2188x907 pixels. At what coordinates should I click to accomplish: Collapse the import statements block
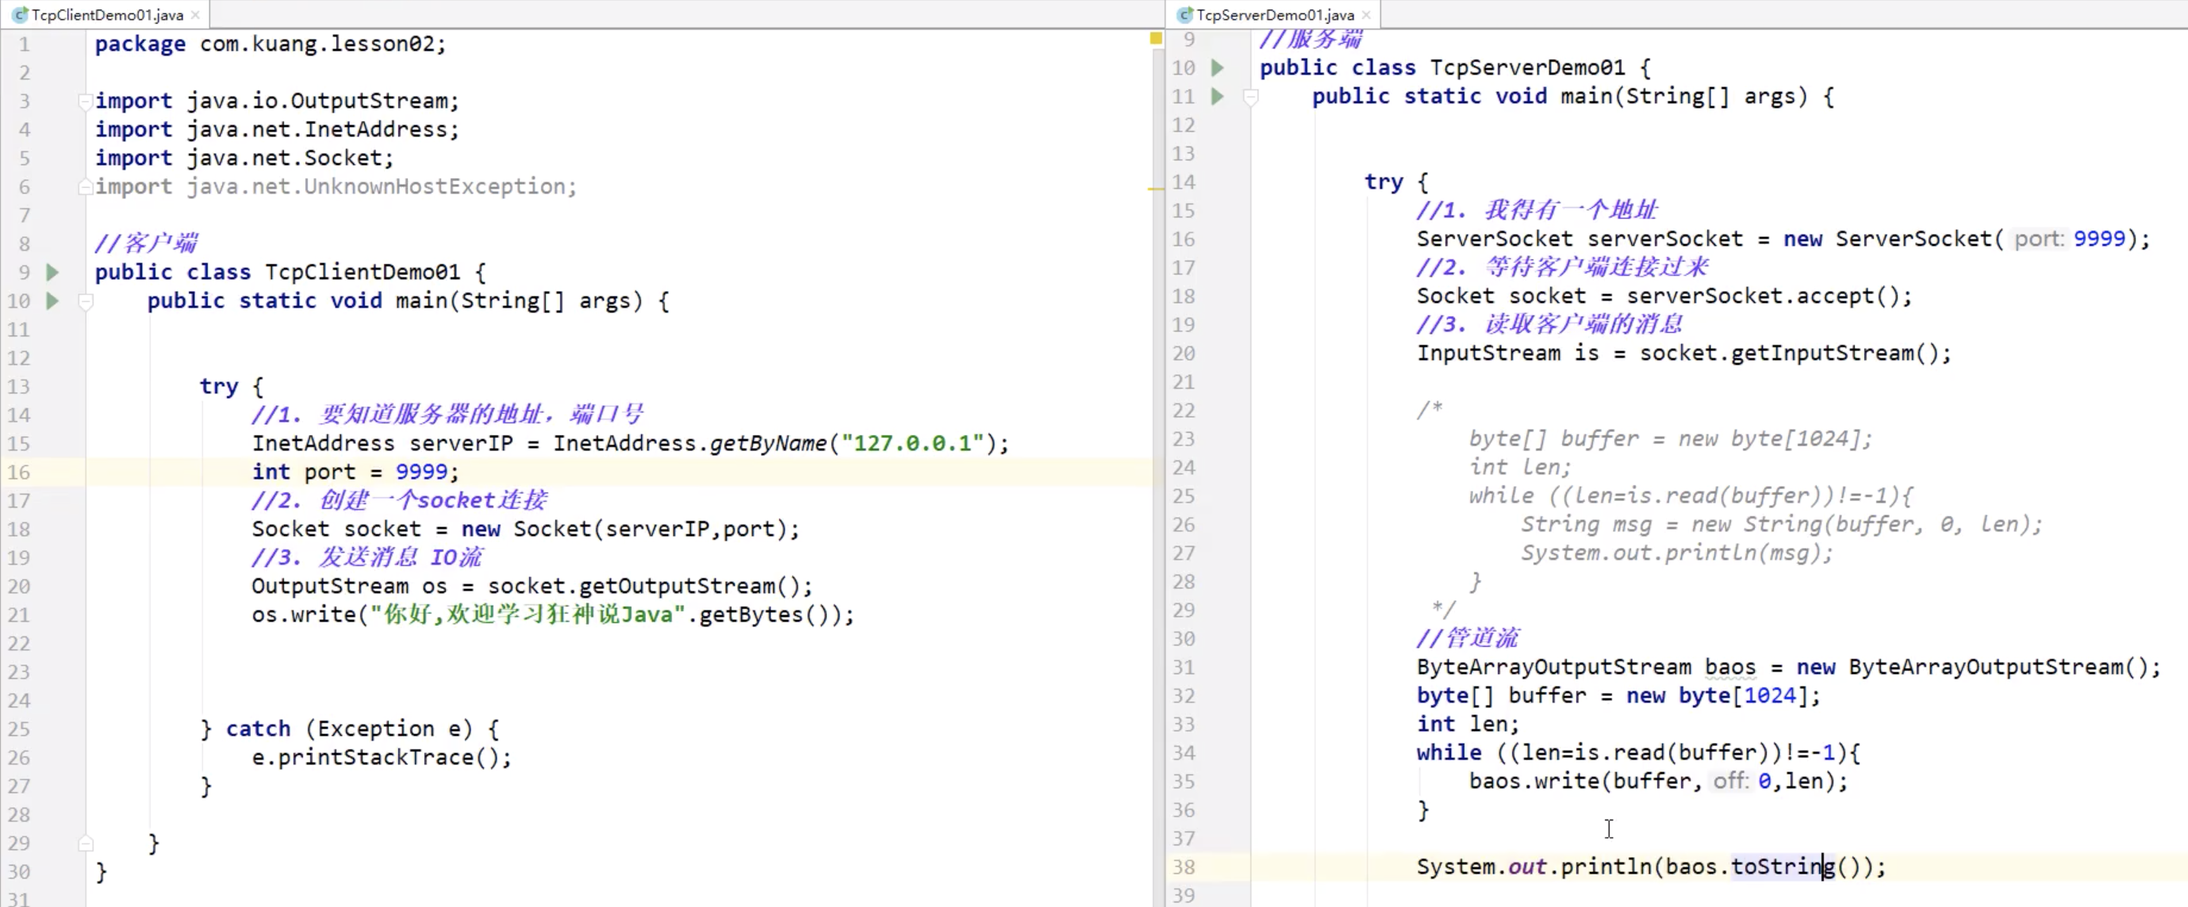click(85, 101)
